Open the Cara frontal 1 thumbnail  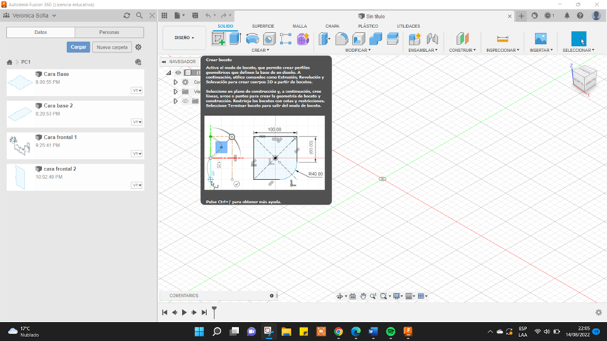click(20, 146)
